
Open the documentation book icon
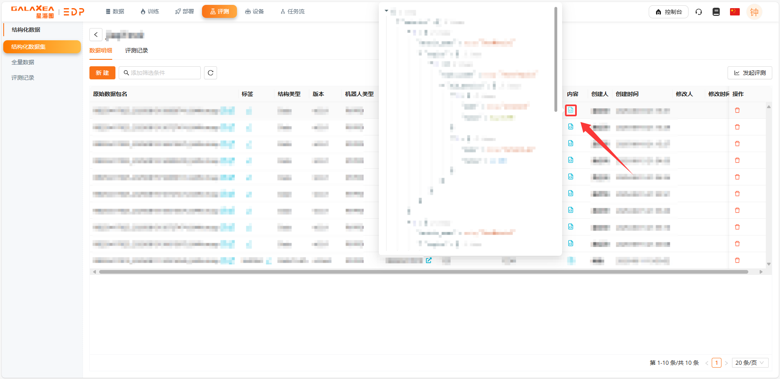(x=716, y=12)
